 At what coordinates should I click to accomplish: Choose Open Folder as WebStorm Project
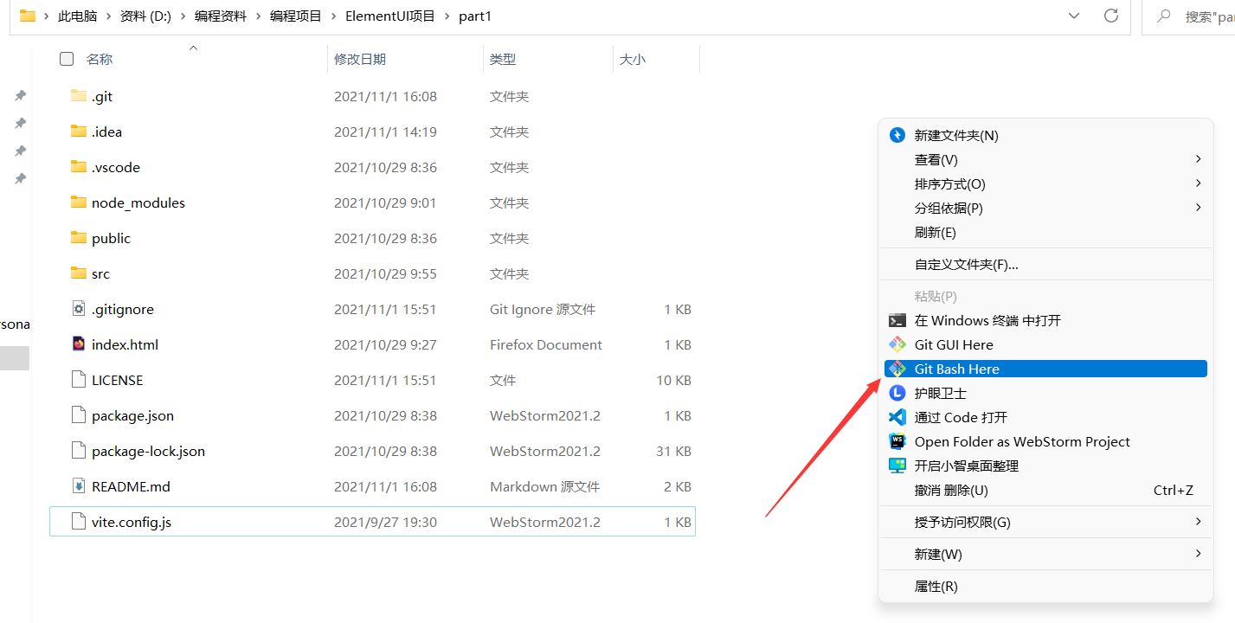click(x=1045, y=441)
